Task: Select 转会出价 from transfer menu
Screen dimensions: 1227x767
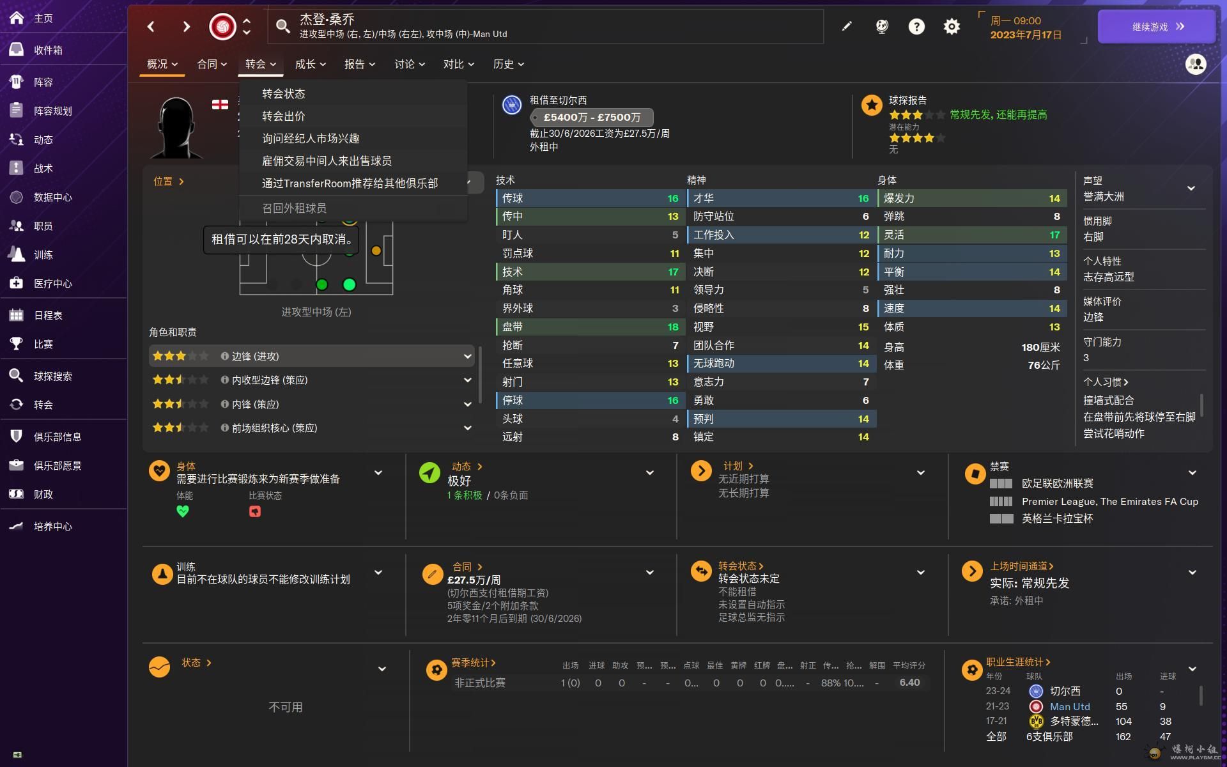Action: 353,116
